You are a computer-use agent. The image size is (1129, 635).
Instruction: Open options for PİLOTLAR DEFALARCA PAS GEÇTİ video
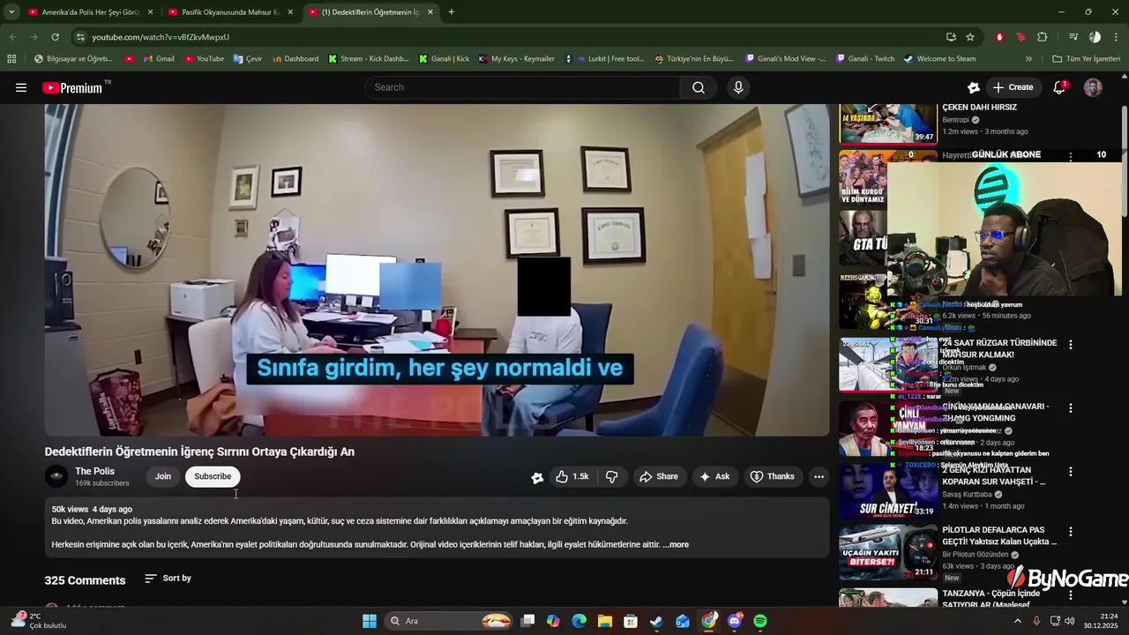tap(1071, 532)
